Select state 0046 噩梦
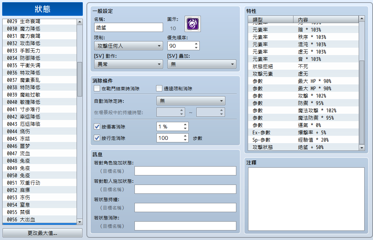 click(40, 146)
